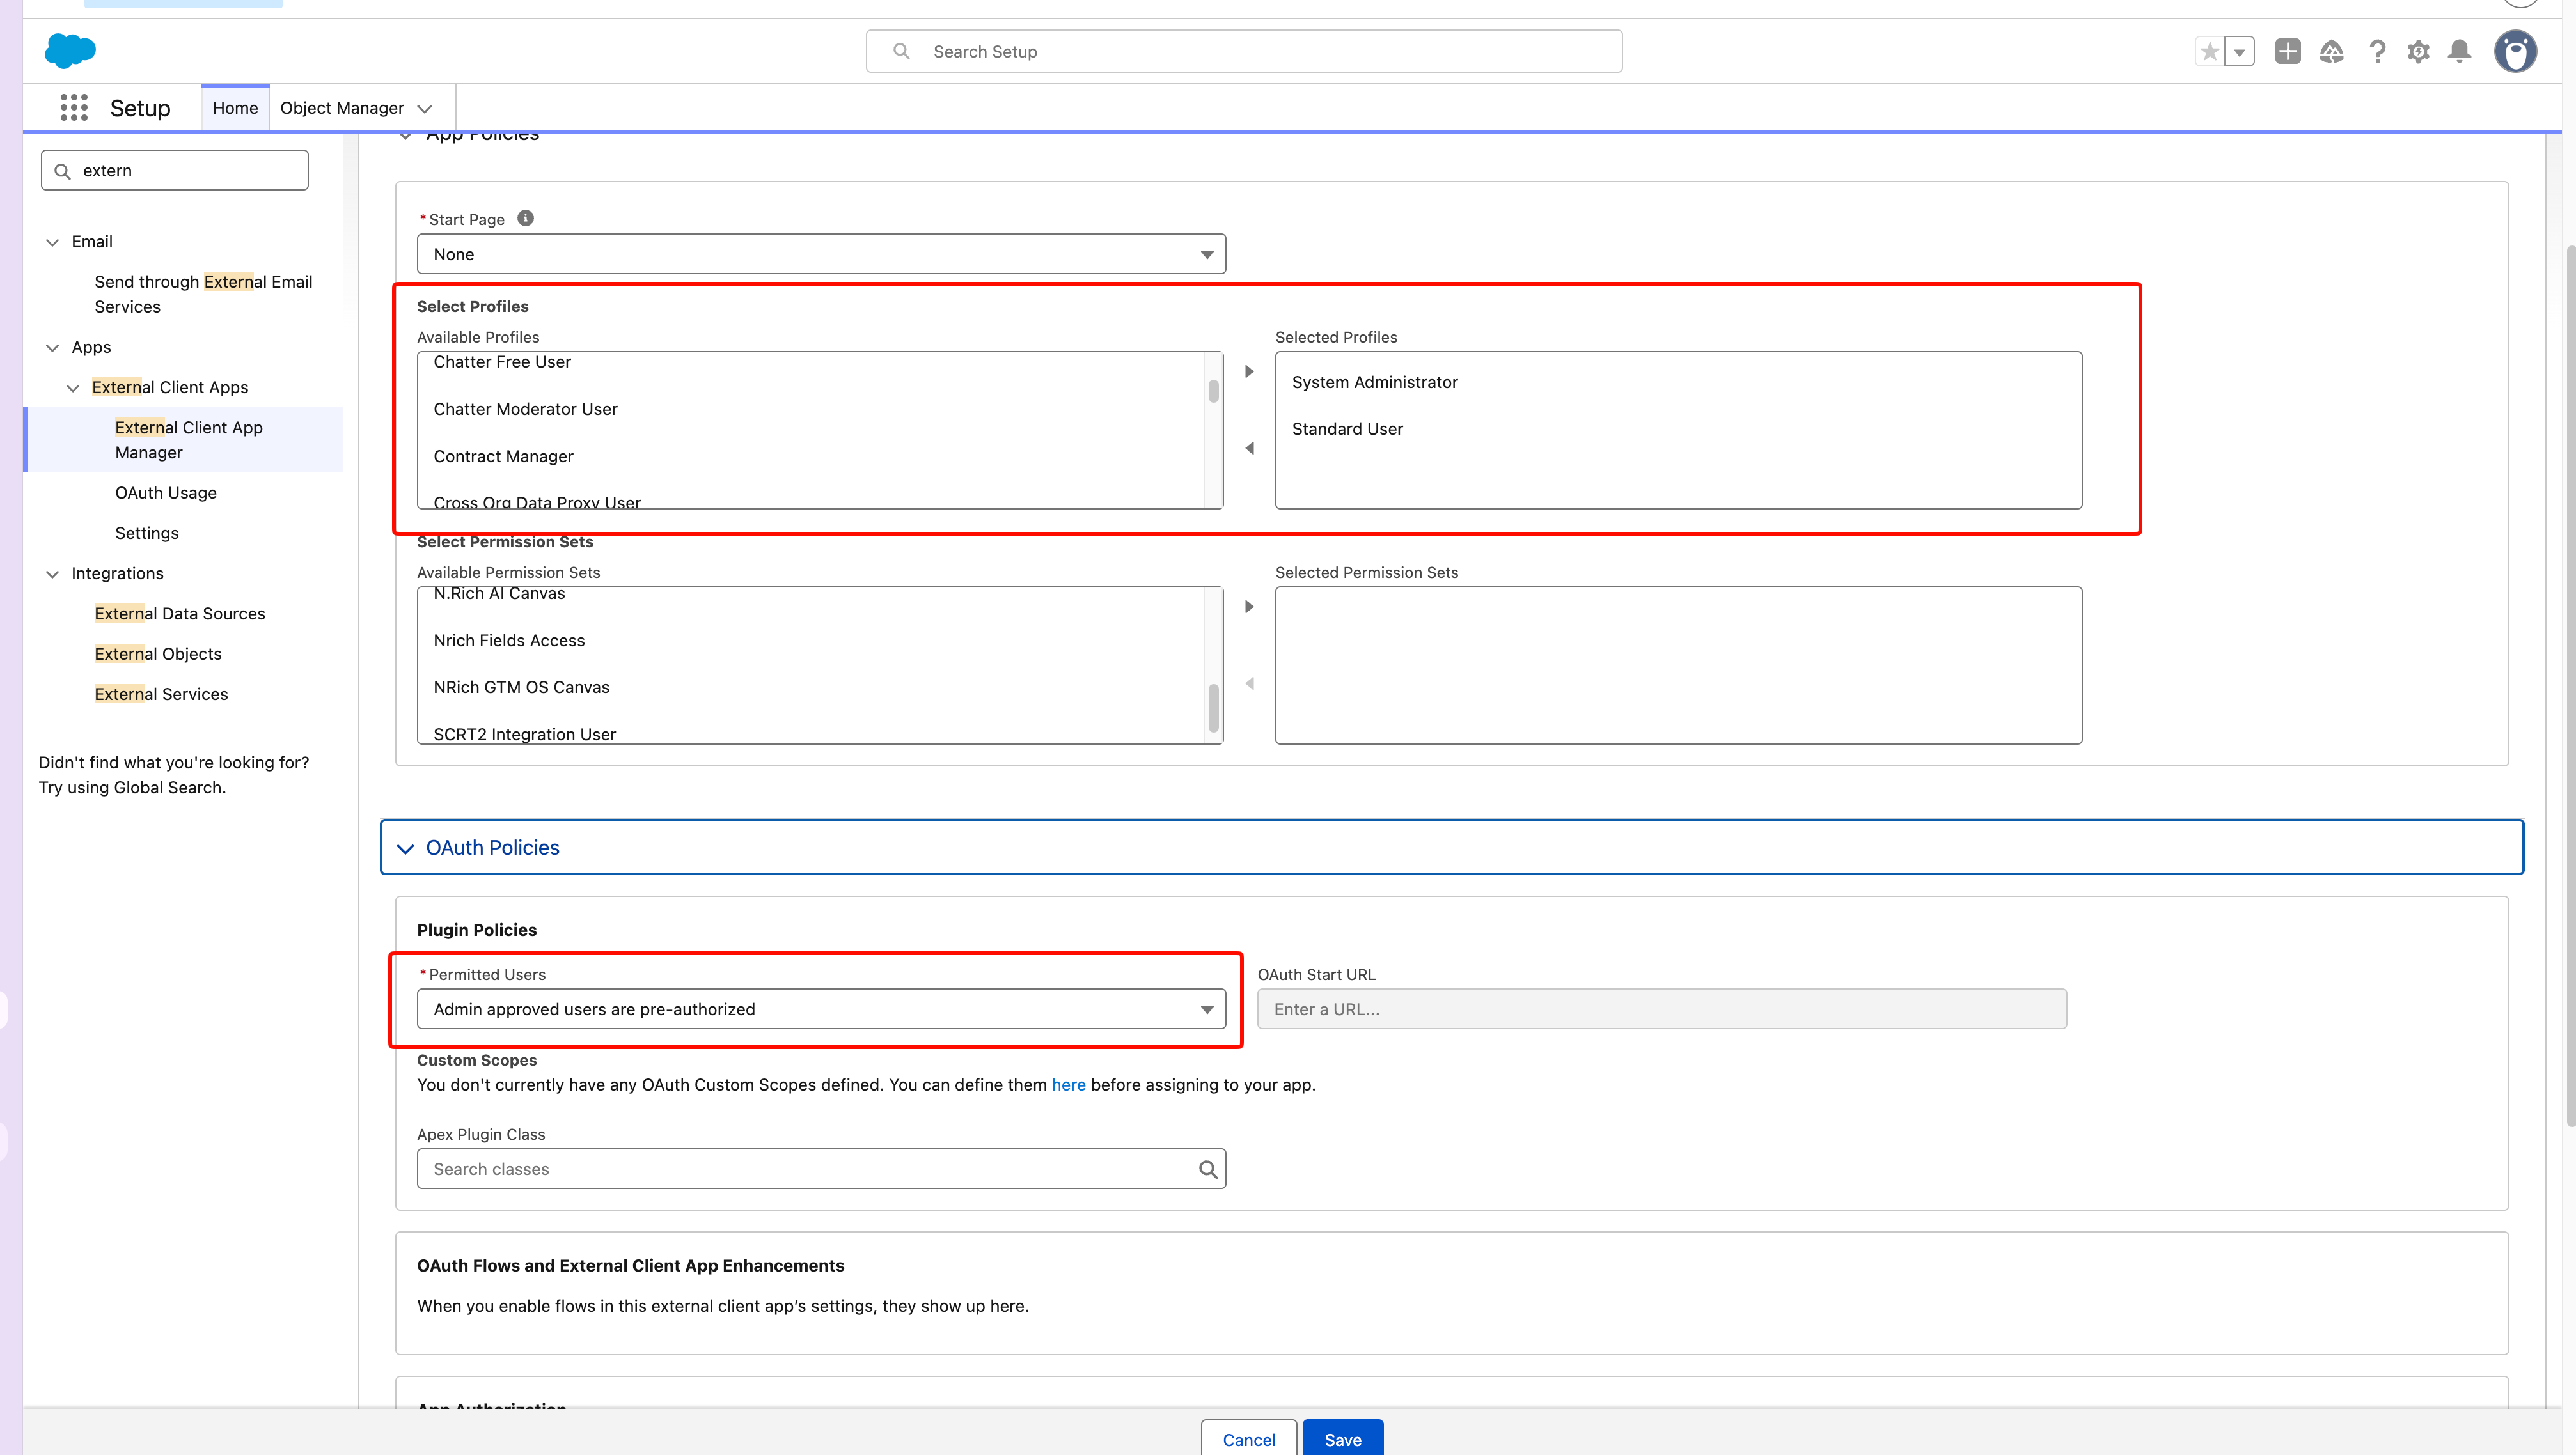Open the Setup gear icon
The height and width of the screenshot is (1455, 2576).
2418,51
